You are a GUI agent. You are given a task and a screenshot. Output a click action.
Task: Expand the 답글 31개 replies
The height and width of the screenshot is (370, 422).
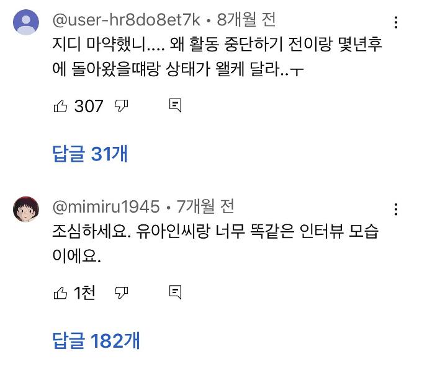pyautogui.click(x=91, y=154)
